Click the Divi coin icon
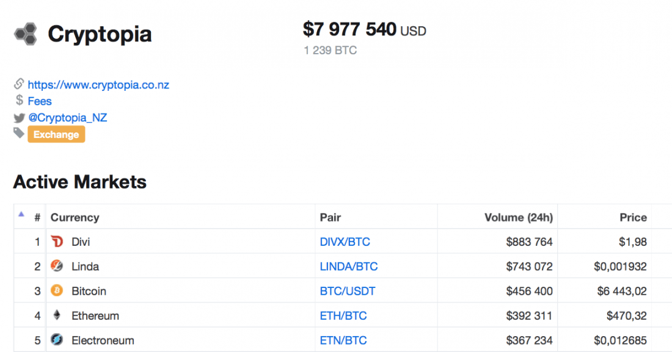The height and width of the screenshot is (352, 672). point(57,242)
